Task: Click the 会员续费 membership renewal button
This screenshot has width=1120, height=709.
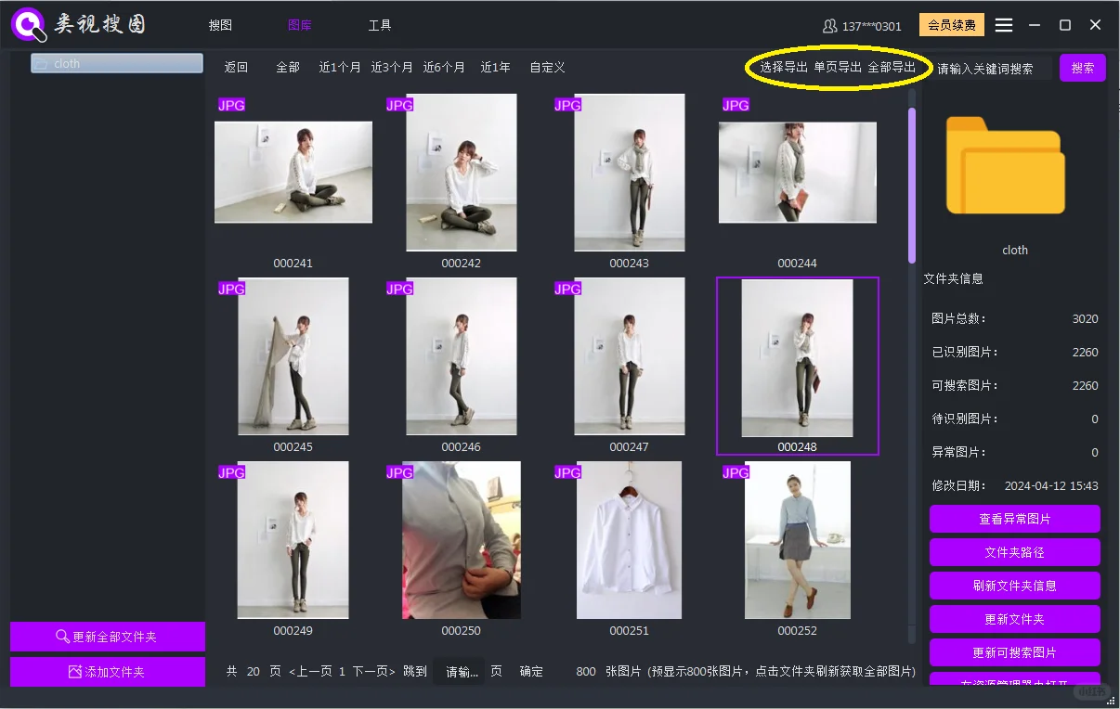Action: point(951,25)
